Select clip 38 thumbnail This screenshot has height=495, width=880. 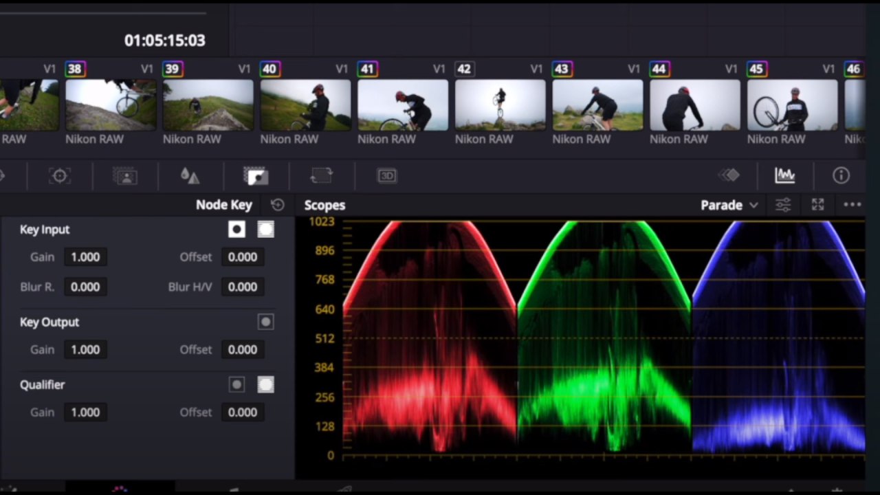point(111,104)
